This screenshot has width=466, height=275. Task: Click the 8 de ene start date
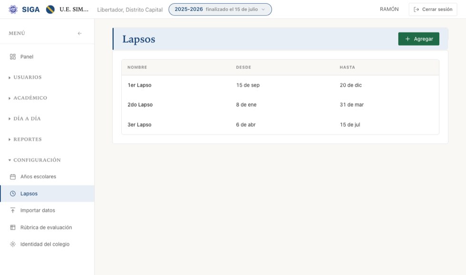tap(246, 105)
